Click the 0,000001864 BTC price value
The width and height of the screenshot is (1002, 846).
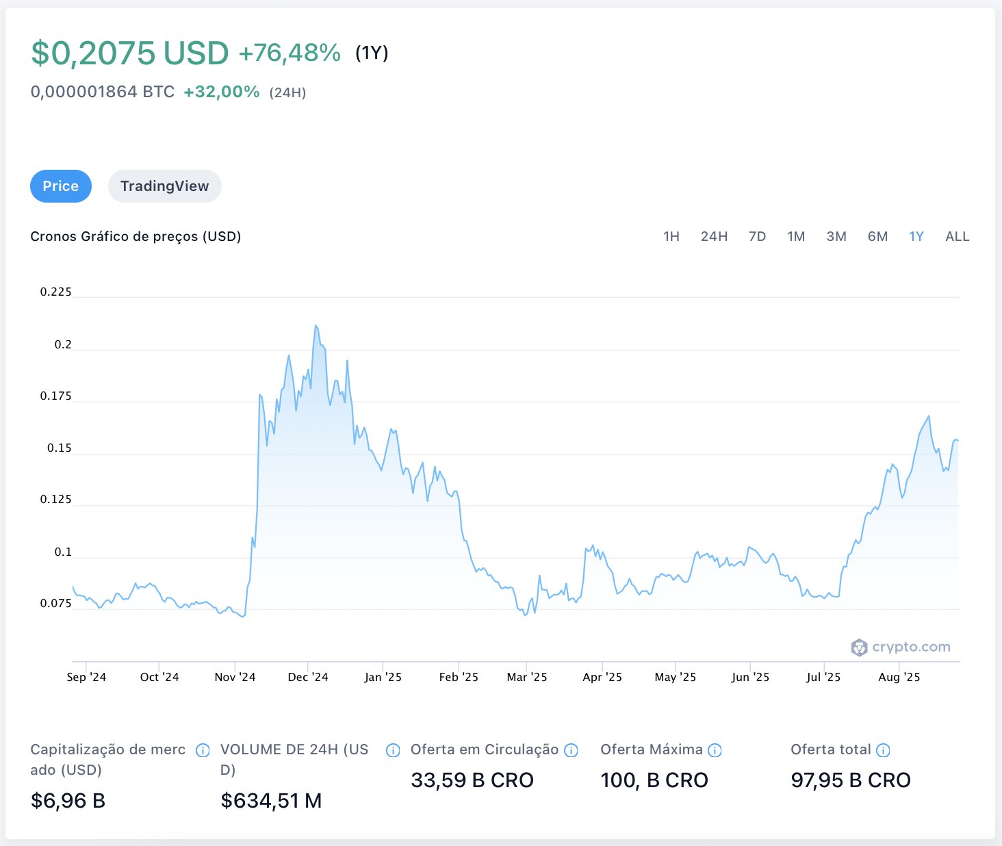click(x=103, y=92)
